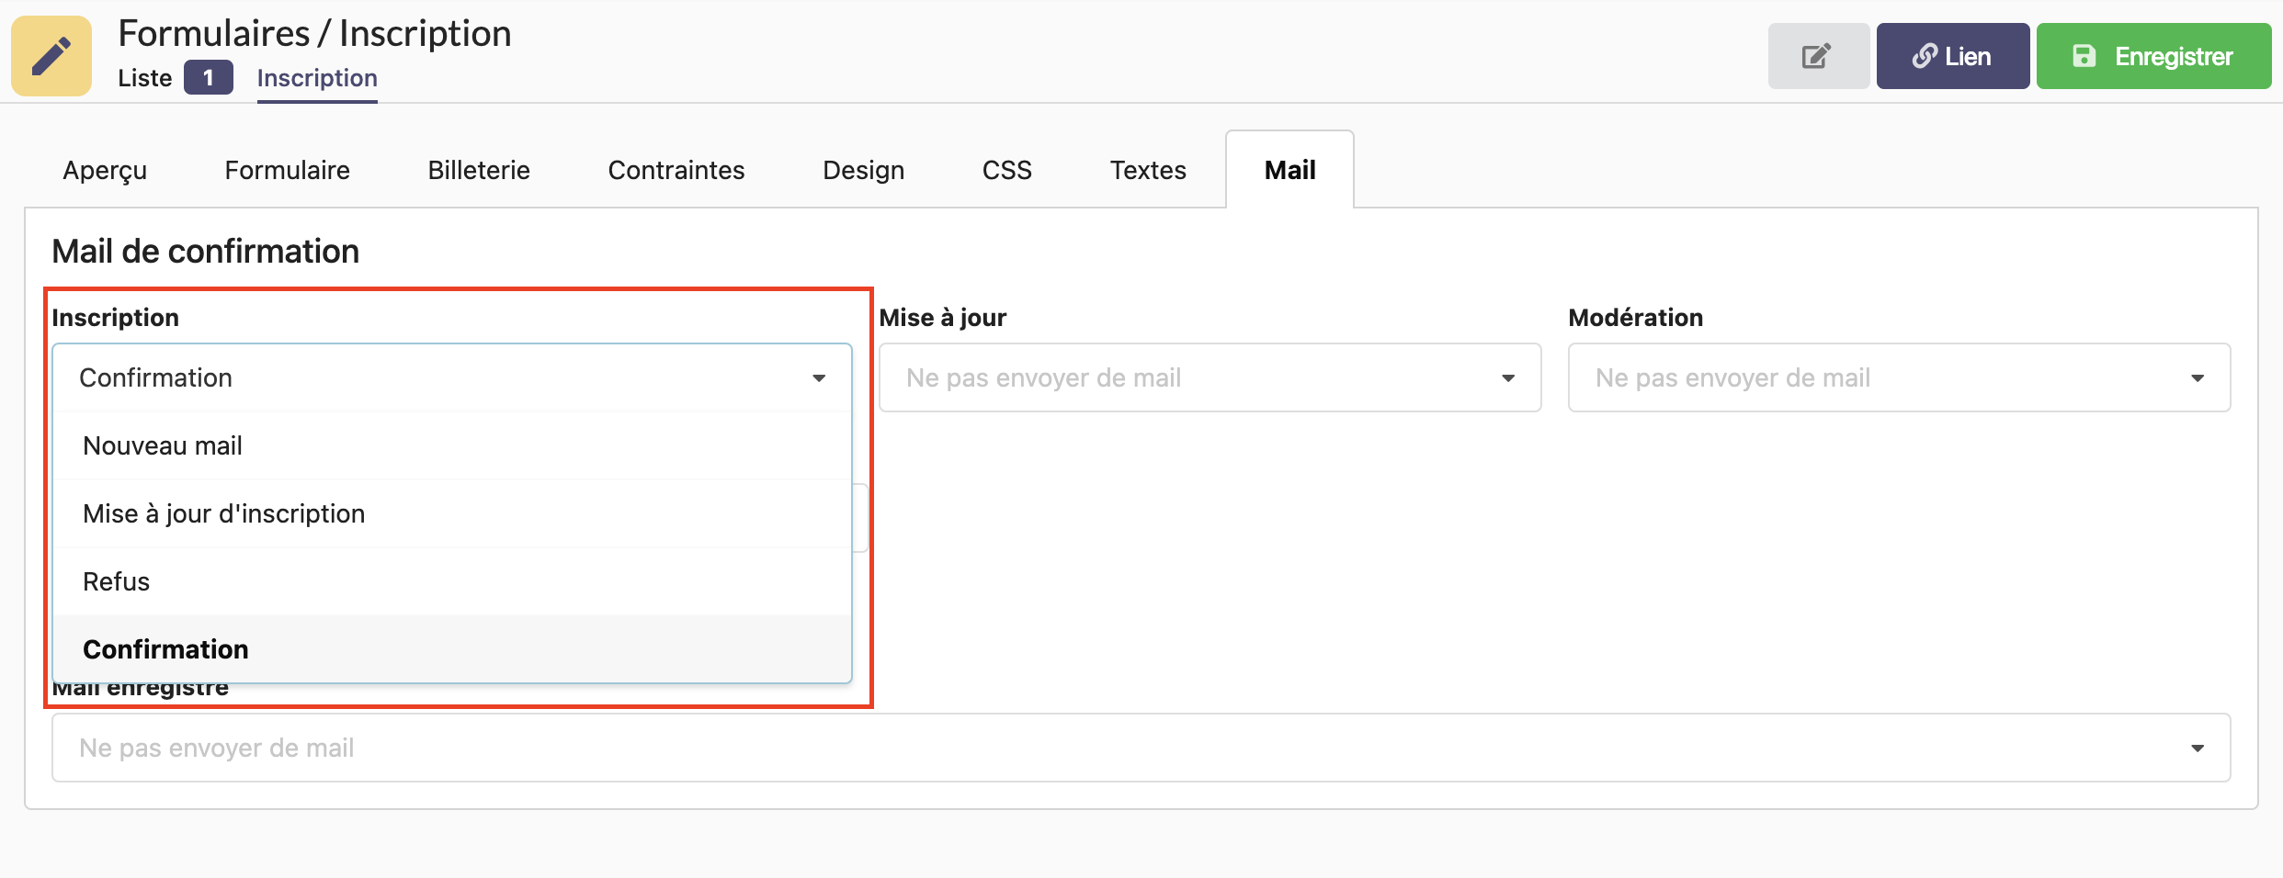Select Mise à jour d'inscription option
This screenshot has width=2283, height=878.
pos(223,513)
